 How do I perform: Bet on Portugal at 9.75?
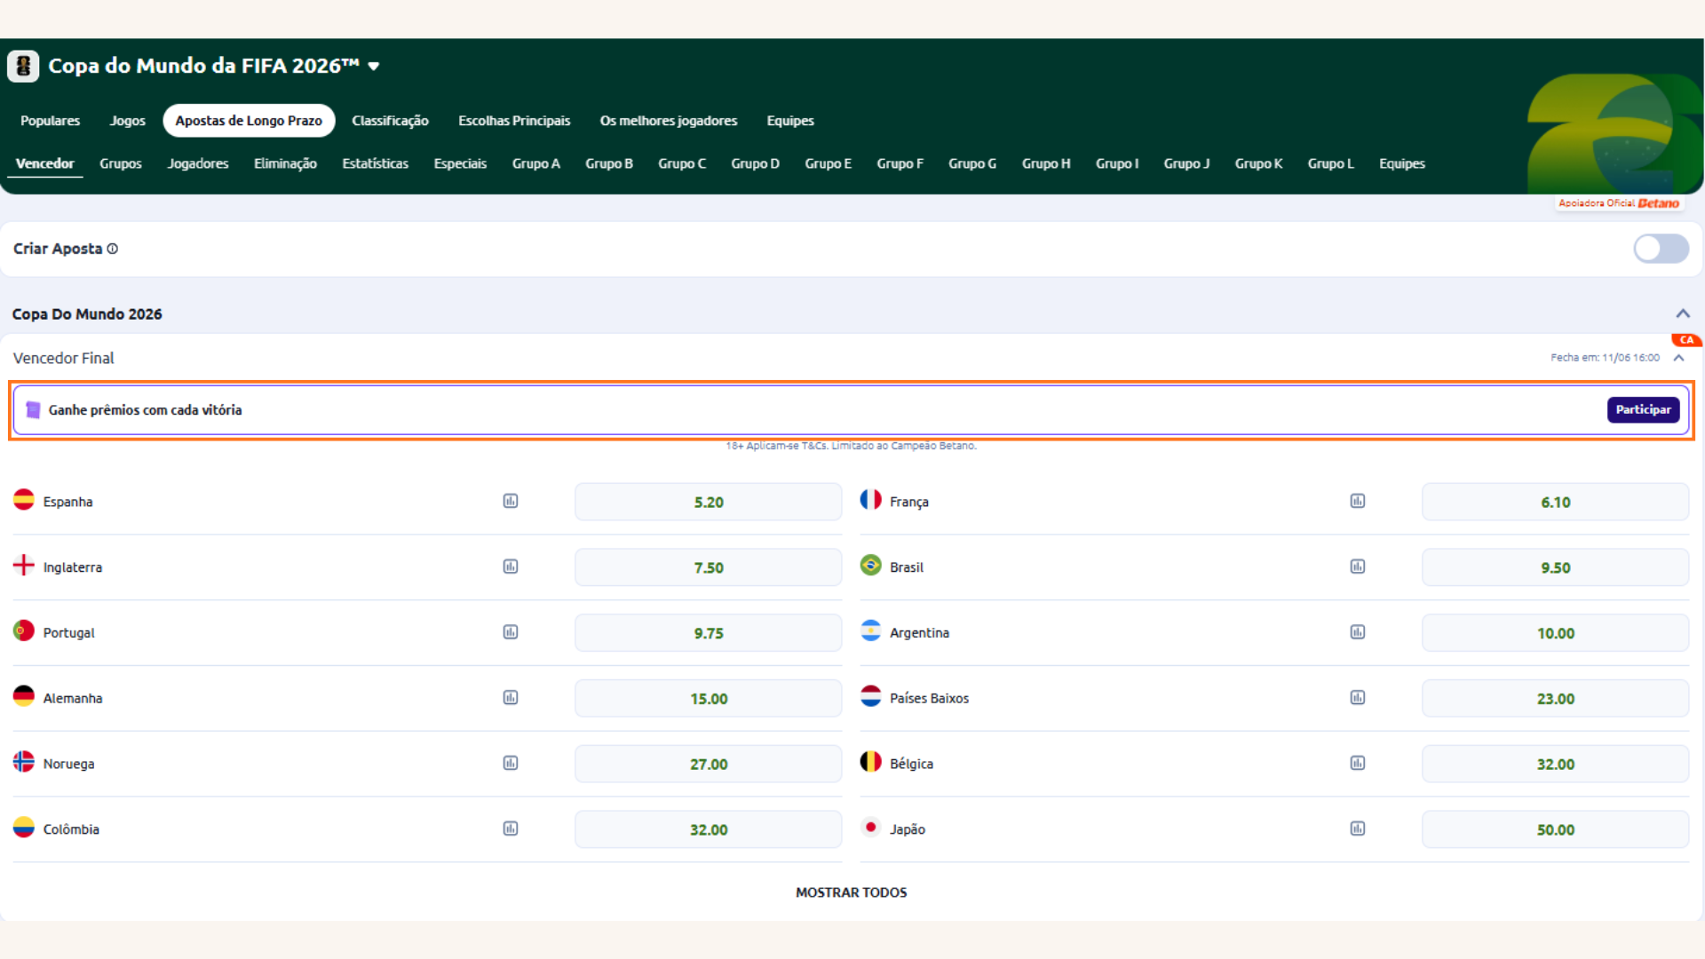click(708, 633)
